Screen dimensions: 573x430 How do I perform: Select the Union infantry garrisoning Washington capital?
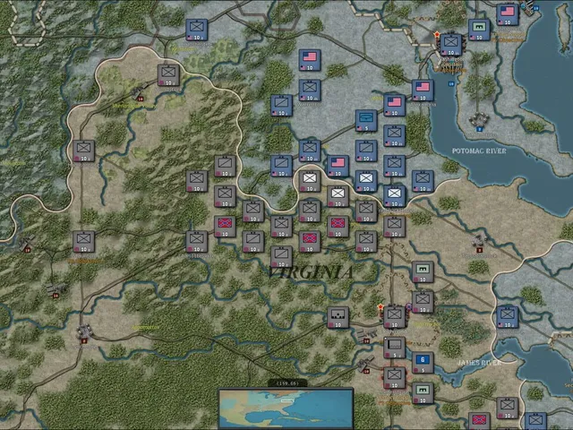(450, 45)
